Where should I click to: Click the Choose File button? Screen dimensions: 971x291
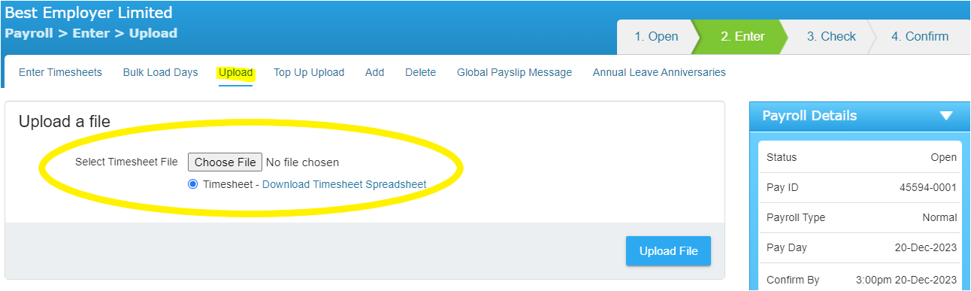(225, 162)
